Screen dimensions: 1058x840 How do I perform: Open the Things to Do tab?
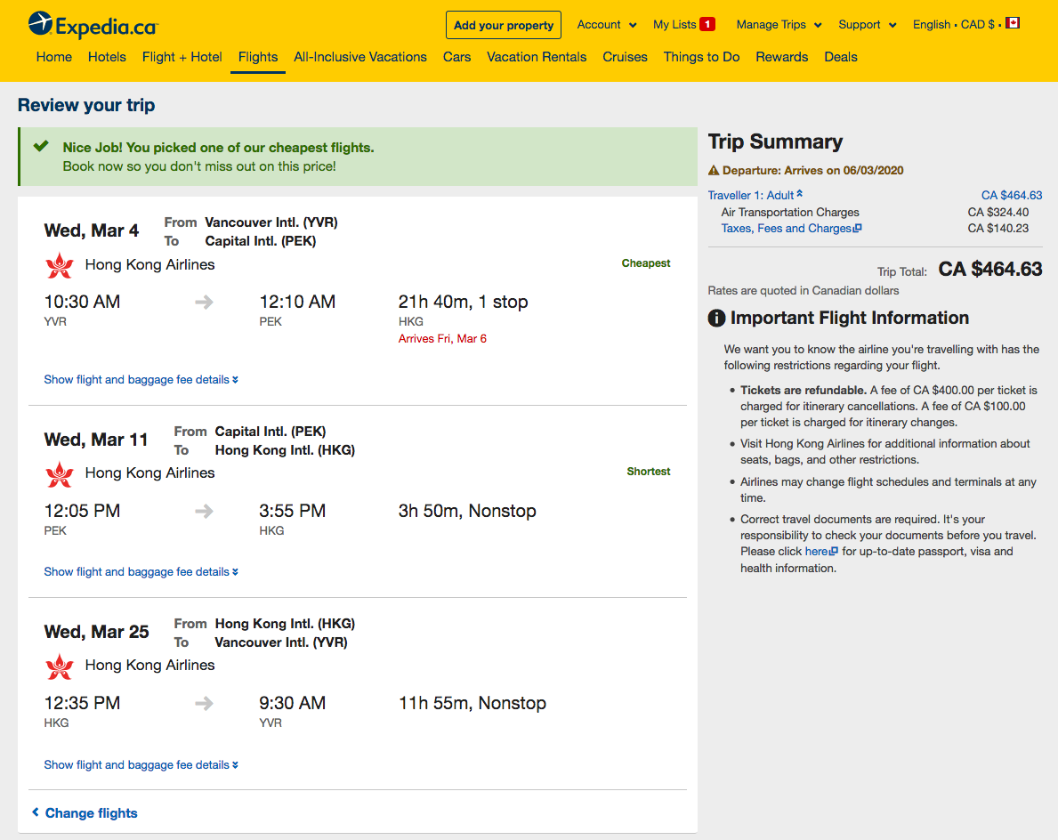coord(701,57)
